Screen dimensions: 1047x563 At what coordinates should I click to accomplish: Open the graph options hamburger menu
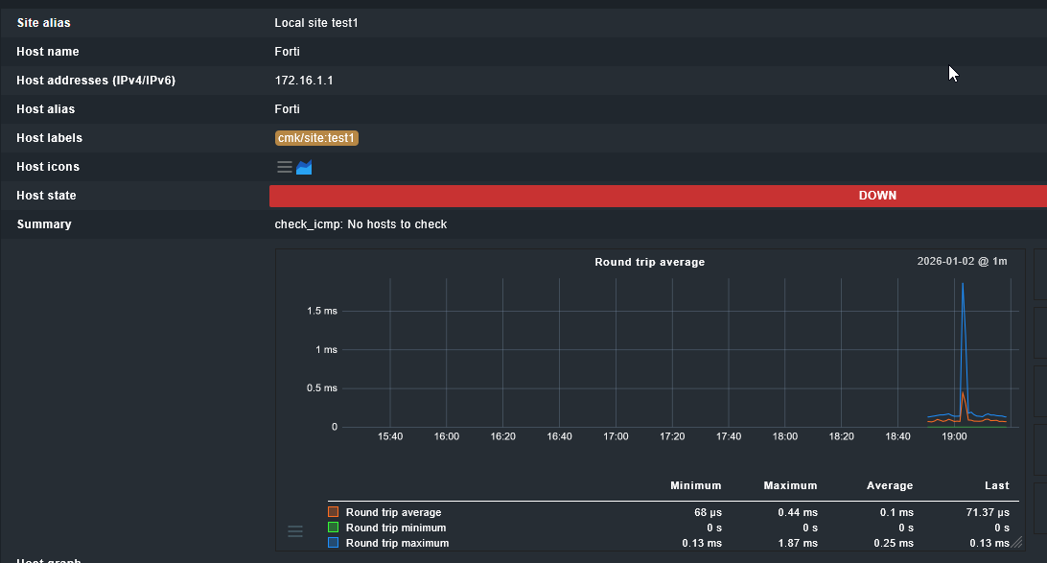(295, 531)
